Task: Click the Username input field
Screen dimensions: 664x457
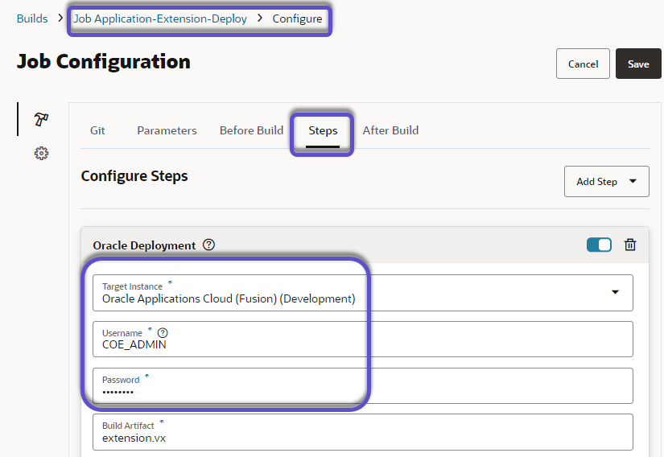Action: (x=362, y=344)
